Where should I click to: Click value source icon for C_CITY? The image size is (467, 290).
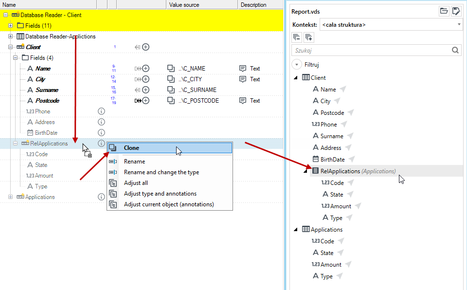[171, 79]
